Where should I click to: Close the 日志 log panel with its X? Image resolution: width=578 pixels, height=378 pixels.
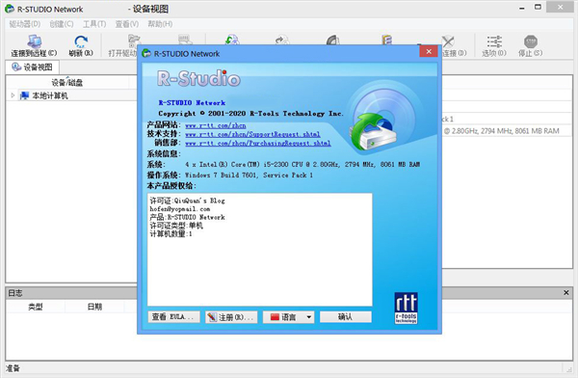(x=566, y=293)
